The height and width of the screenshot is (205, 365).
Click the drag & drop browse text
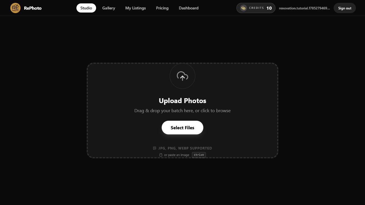pyautogui.click(x=182, y=110)
